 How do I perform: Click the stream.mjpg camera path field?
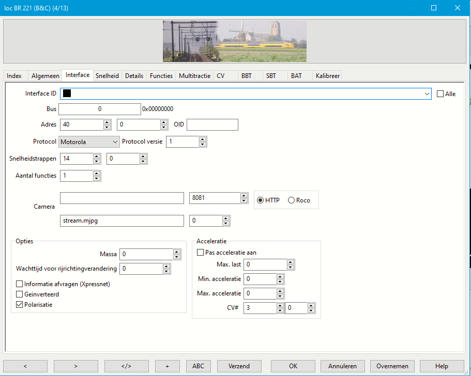click(122, 221)
